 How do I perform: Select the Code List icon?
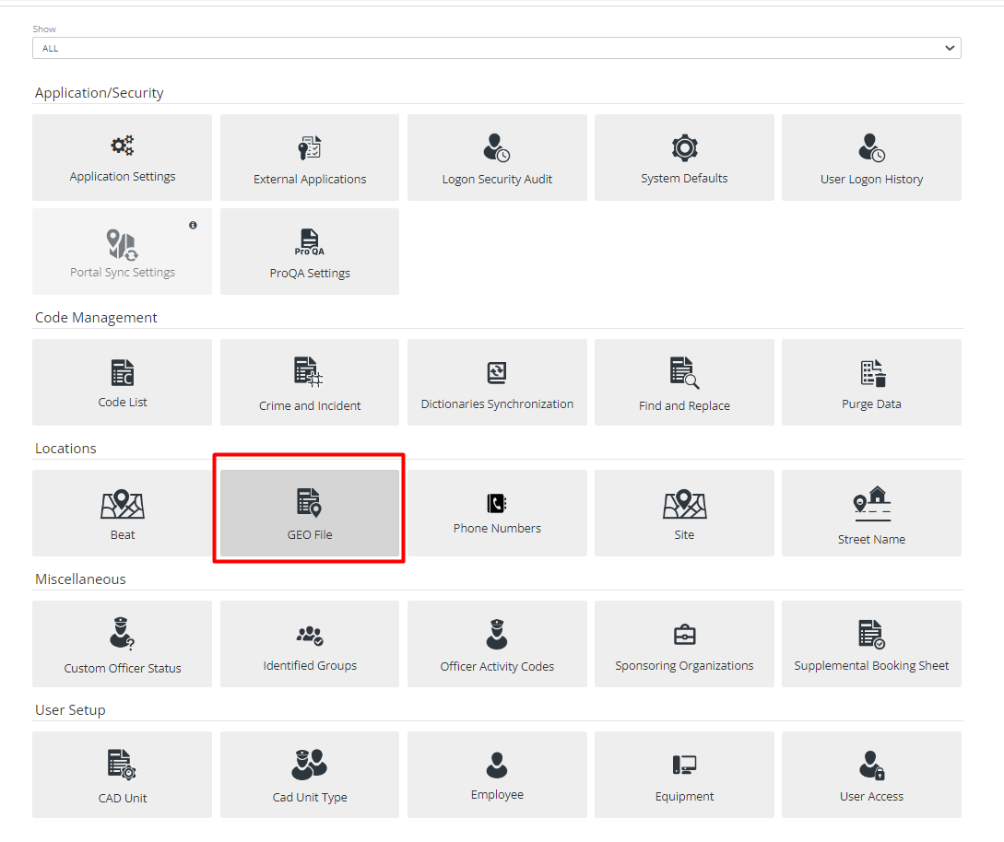122,382
